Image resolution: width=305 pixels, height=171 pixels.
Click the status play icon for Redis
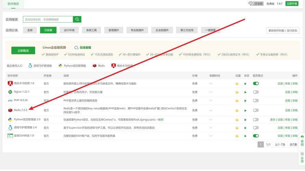[245, 110]
